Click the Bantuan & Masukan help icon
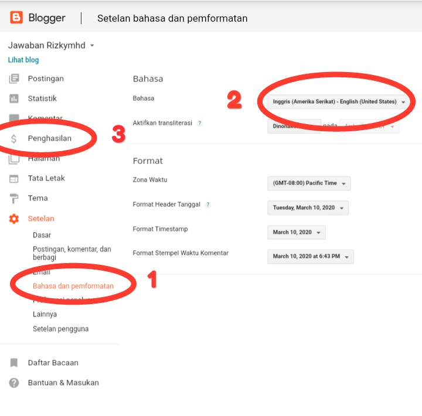The width and height of the screenshot is (422, 416). click(x=14, y=383)
